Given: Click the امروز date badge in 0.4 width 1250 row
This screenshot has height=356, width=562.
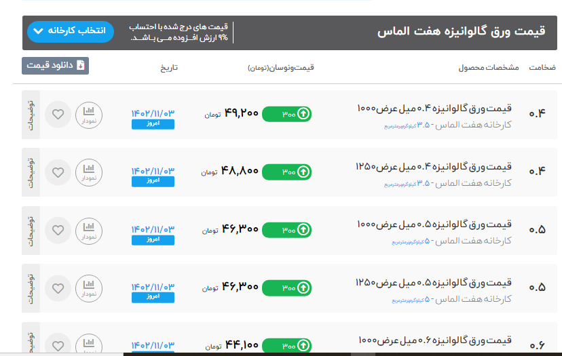Looking at the screenshot, I should point(153,182).
